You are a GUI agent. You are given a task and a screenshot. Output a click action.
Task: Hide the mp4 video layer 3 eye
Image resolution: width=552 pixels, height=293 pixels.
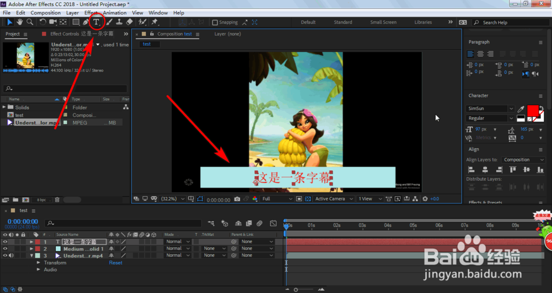coord(5,256)
